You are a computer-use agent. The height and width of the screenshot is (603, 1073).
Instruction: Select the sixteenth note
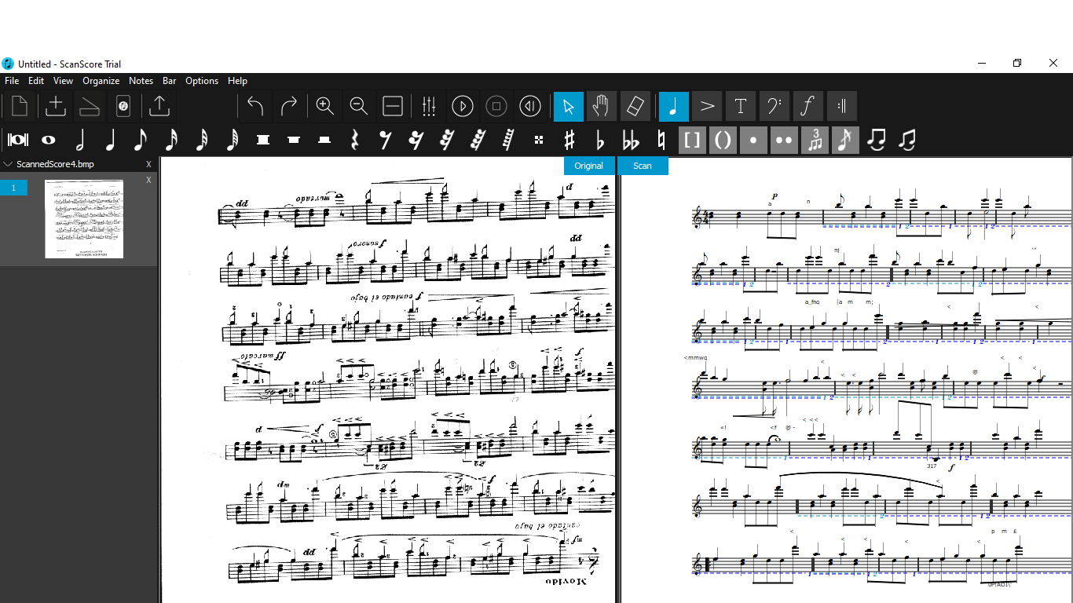[x=171, y=140]
